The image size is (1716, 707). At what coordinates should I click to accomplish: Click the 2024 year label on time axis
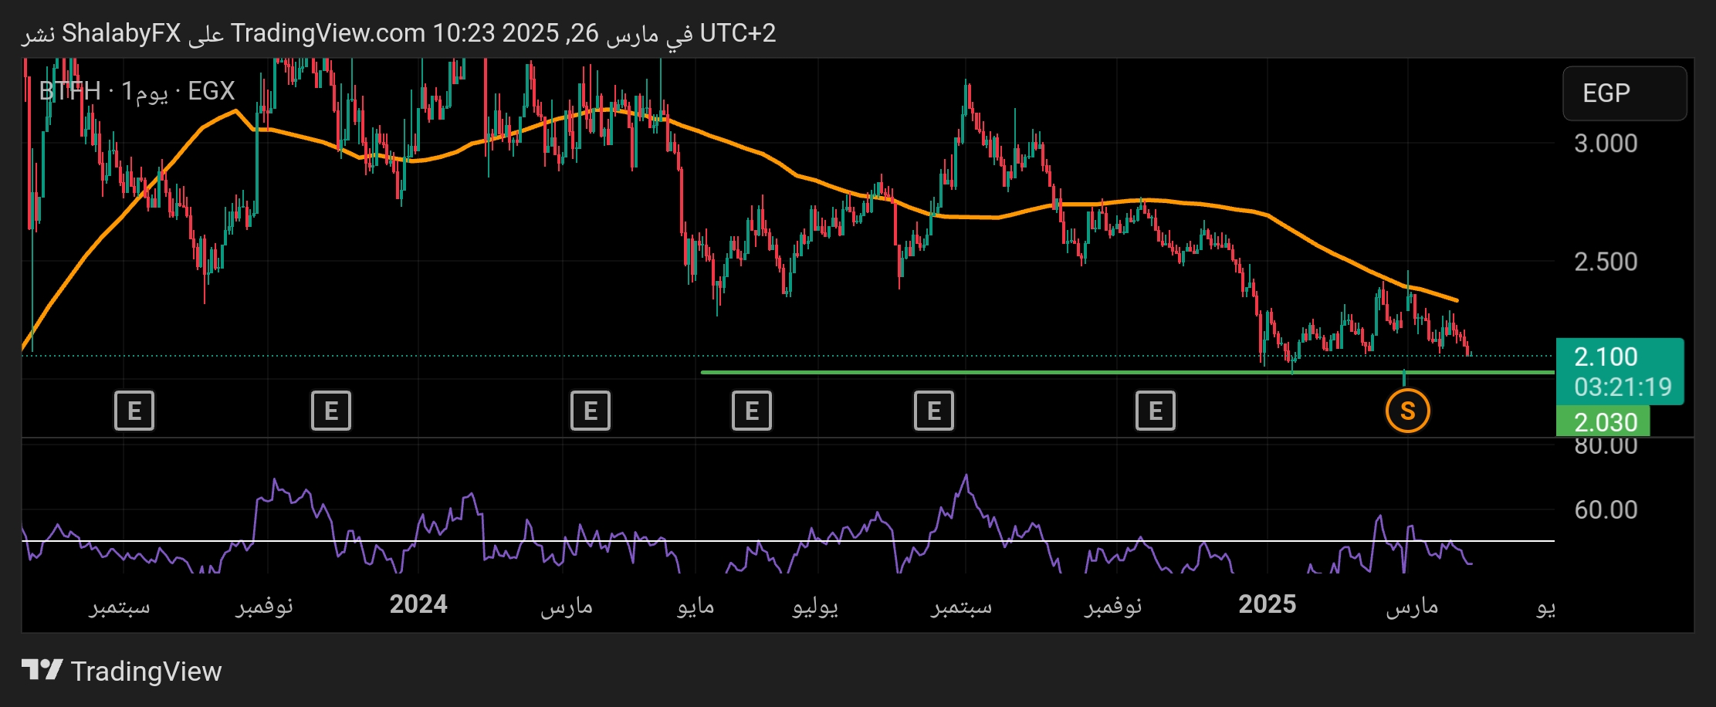tap(418, 604)
